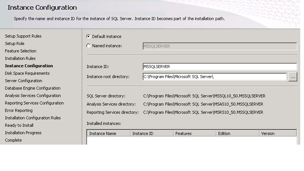Sort by Edition column header
Screen dimensions: 304x171
point(238,133)
